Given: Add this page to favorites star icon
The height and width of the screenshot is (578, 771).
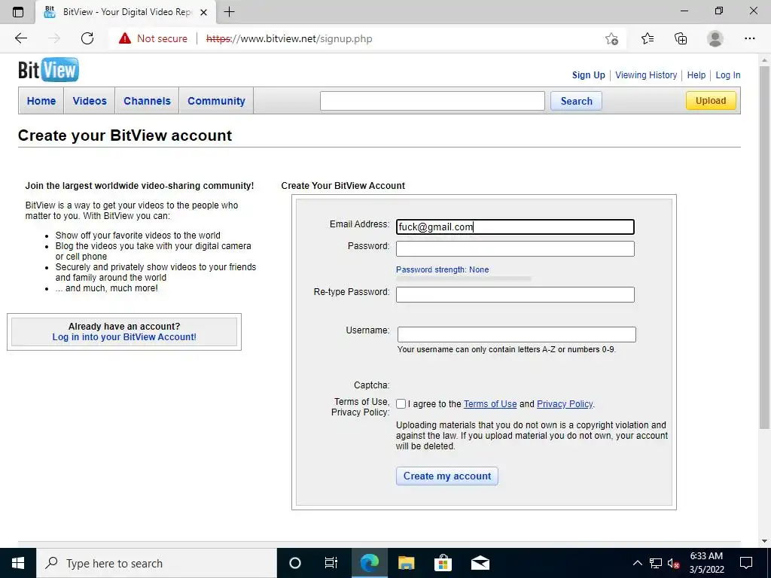Looking at the screenshot, I should click(x=611, y=38).
